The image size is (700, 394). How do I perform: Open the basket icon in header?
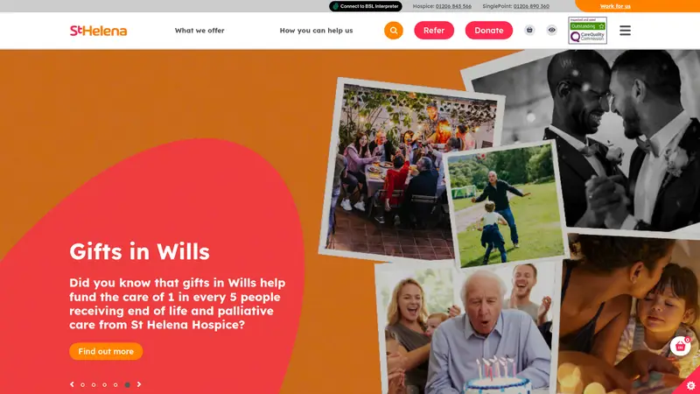529,30
